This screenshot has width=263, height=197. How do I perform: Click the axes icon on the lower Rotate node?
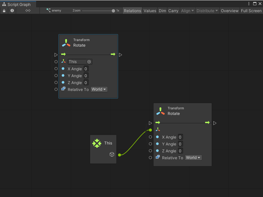click(x=158, y=129)
